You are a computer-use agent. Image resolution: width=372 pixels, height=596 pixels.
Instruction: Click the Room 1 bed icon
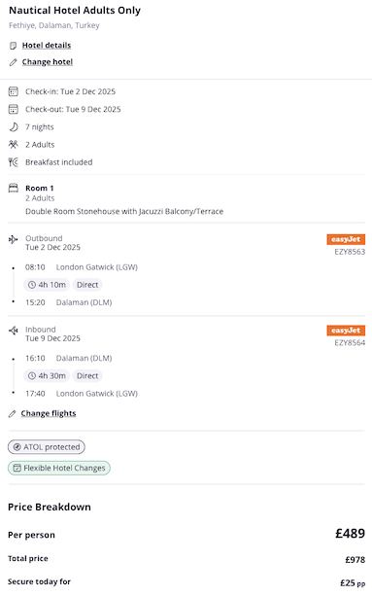[x=14, y=188]
